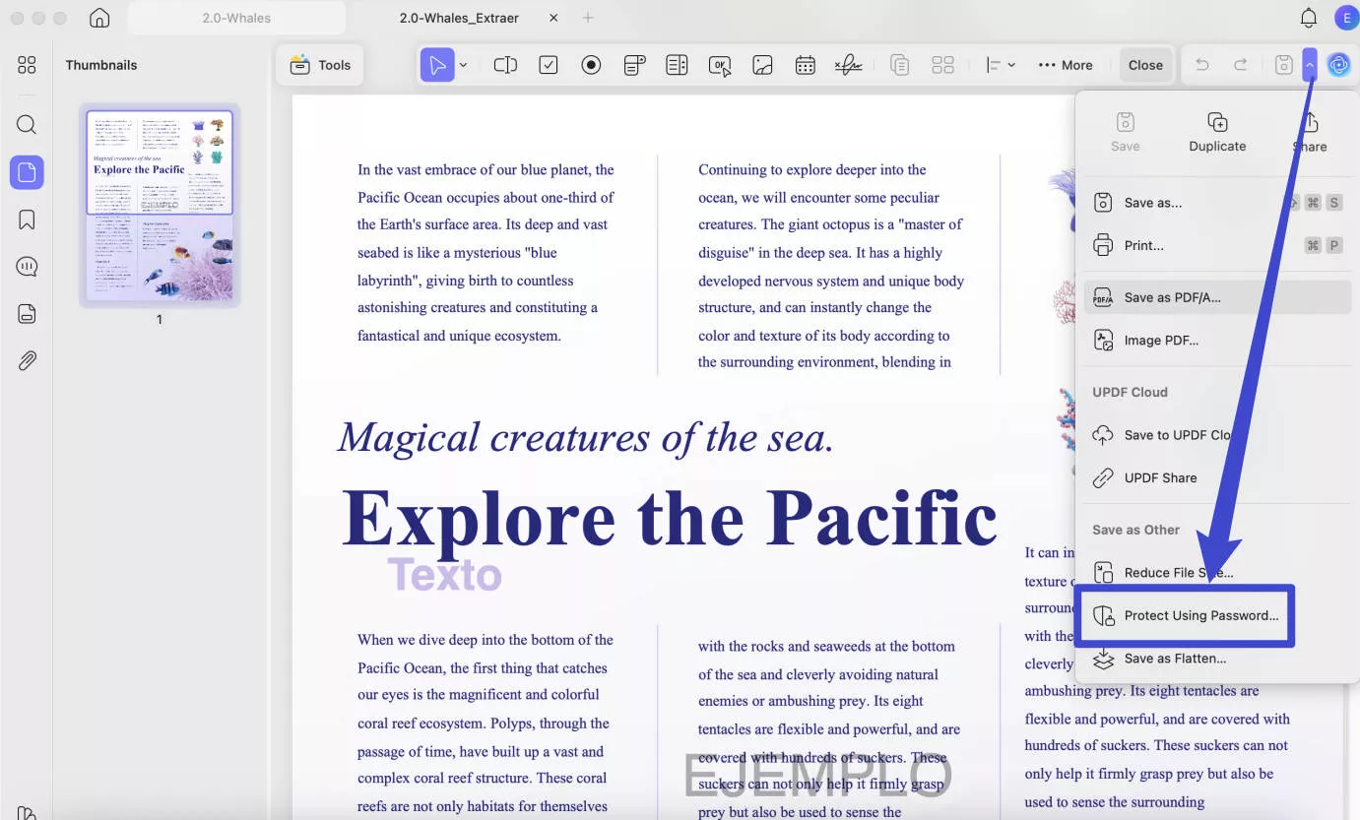Select the OK Button form tool

[720, 65]
